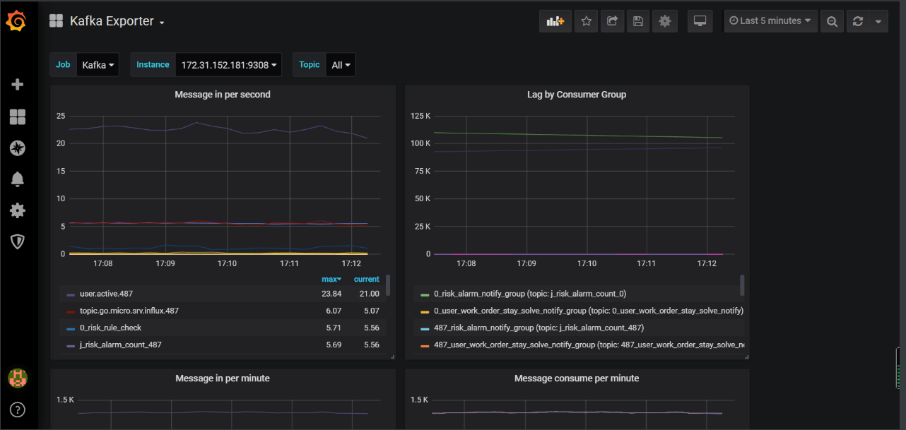Click the Lag by Consumer Group legend scrollbar
Image resolution: width=906 pixels, height=430 pixels.
pos(742,285)
